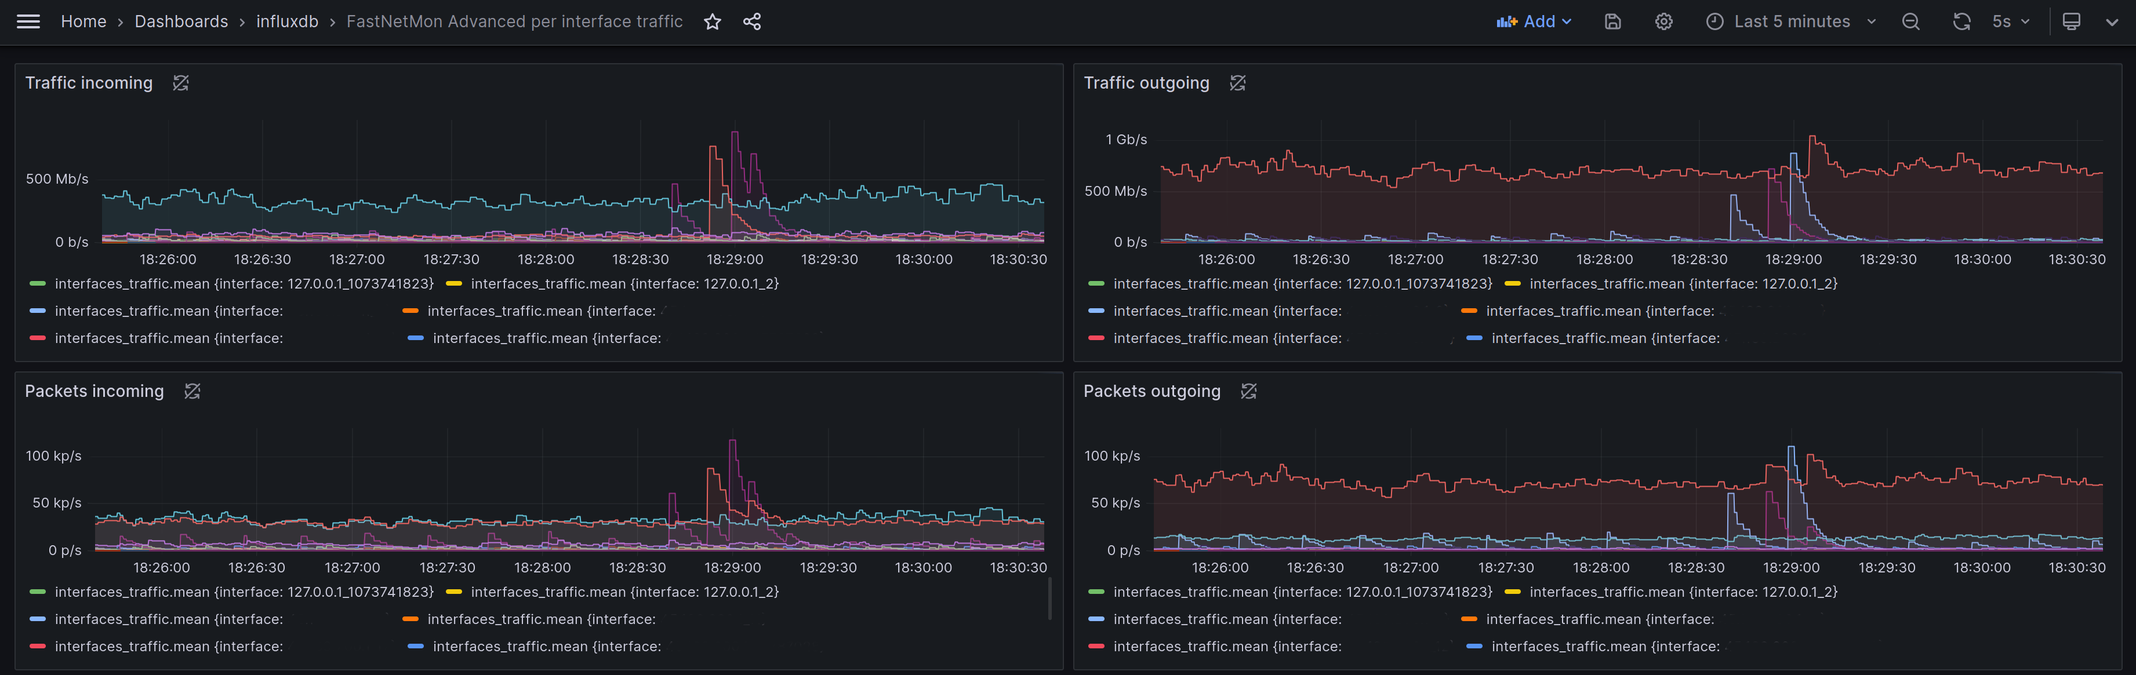The image size is (2136, 675).
Task: Open influxdb folder breadcrumb
Action: tap(287, 21)
